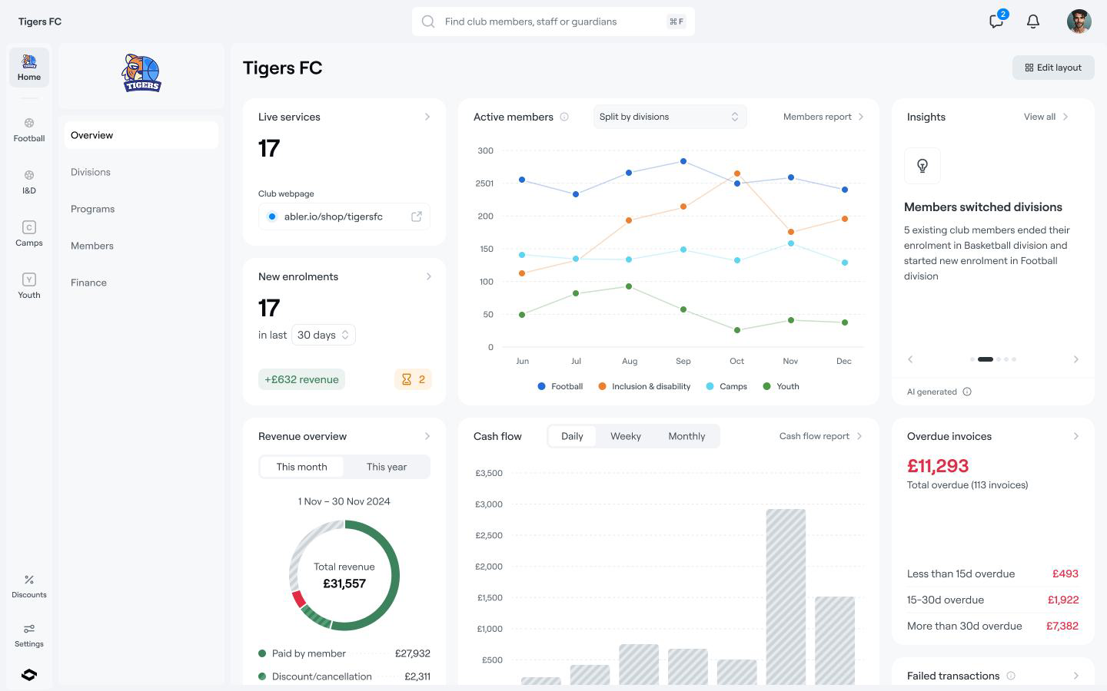This screenshot has width=1107, height=691.
Task: Expand the New enrolments card
Action: click(x=428, y=276)
